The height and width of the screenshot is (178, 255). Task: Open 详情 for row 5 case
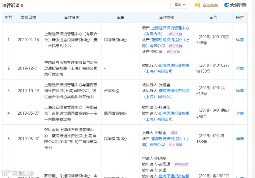coord(240,139)
